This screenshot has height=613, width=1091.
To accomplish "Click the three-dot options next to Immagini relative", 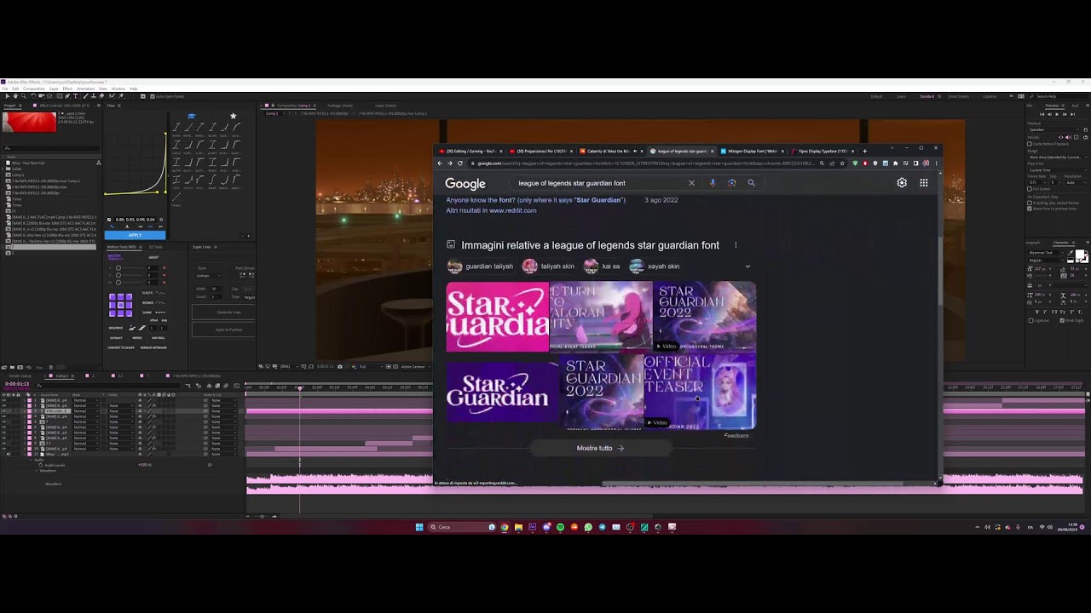I will tap(736, 245).
